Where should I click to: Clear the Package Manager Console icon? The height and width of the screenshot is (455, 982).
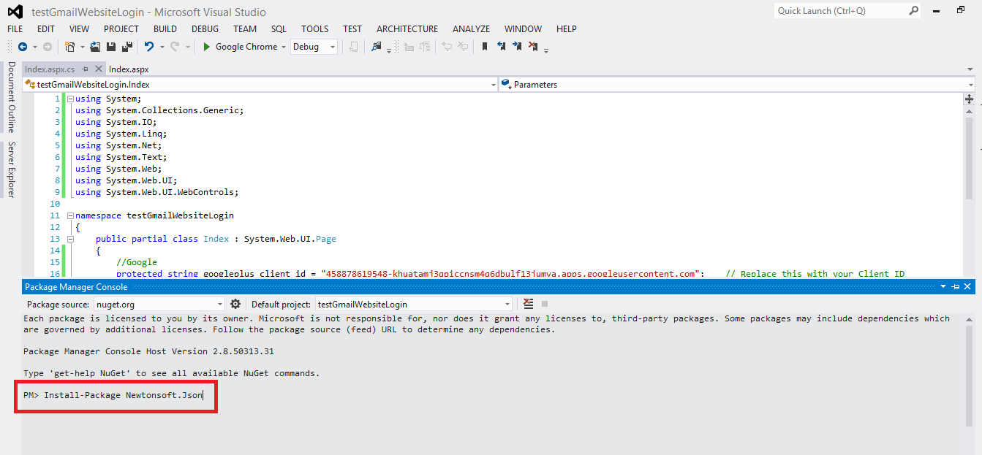529,304
